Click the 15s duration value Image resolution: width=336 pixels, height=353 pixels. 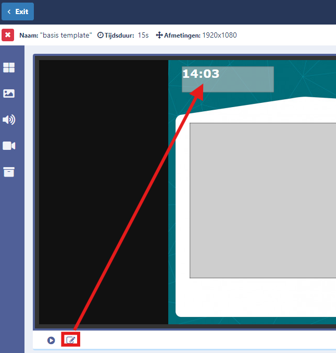pos(143,35)
